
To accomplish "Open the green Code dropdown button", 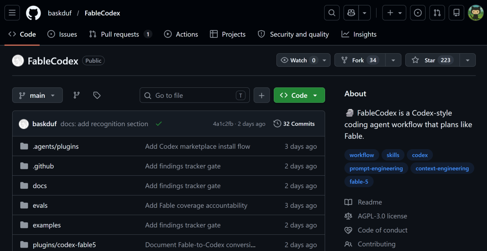I will click(x=299, y=95).
